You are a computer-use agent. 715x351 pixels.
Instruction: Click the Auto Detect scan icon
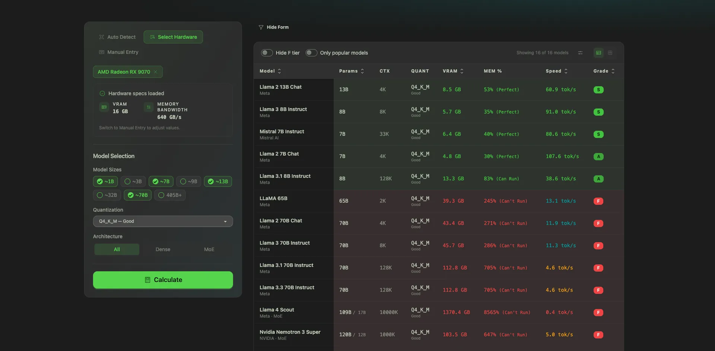[x=102, y=37]
